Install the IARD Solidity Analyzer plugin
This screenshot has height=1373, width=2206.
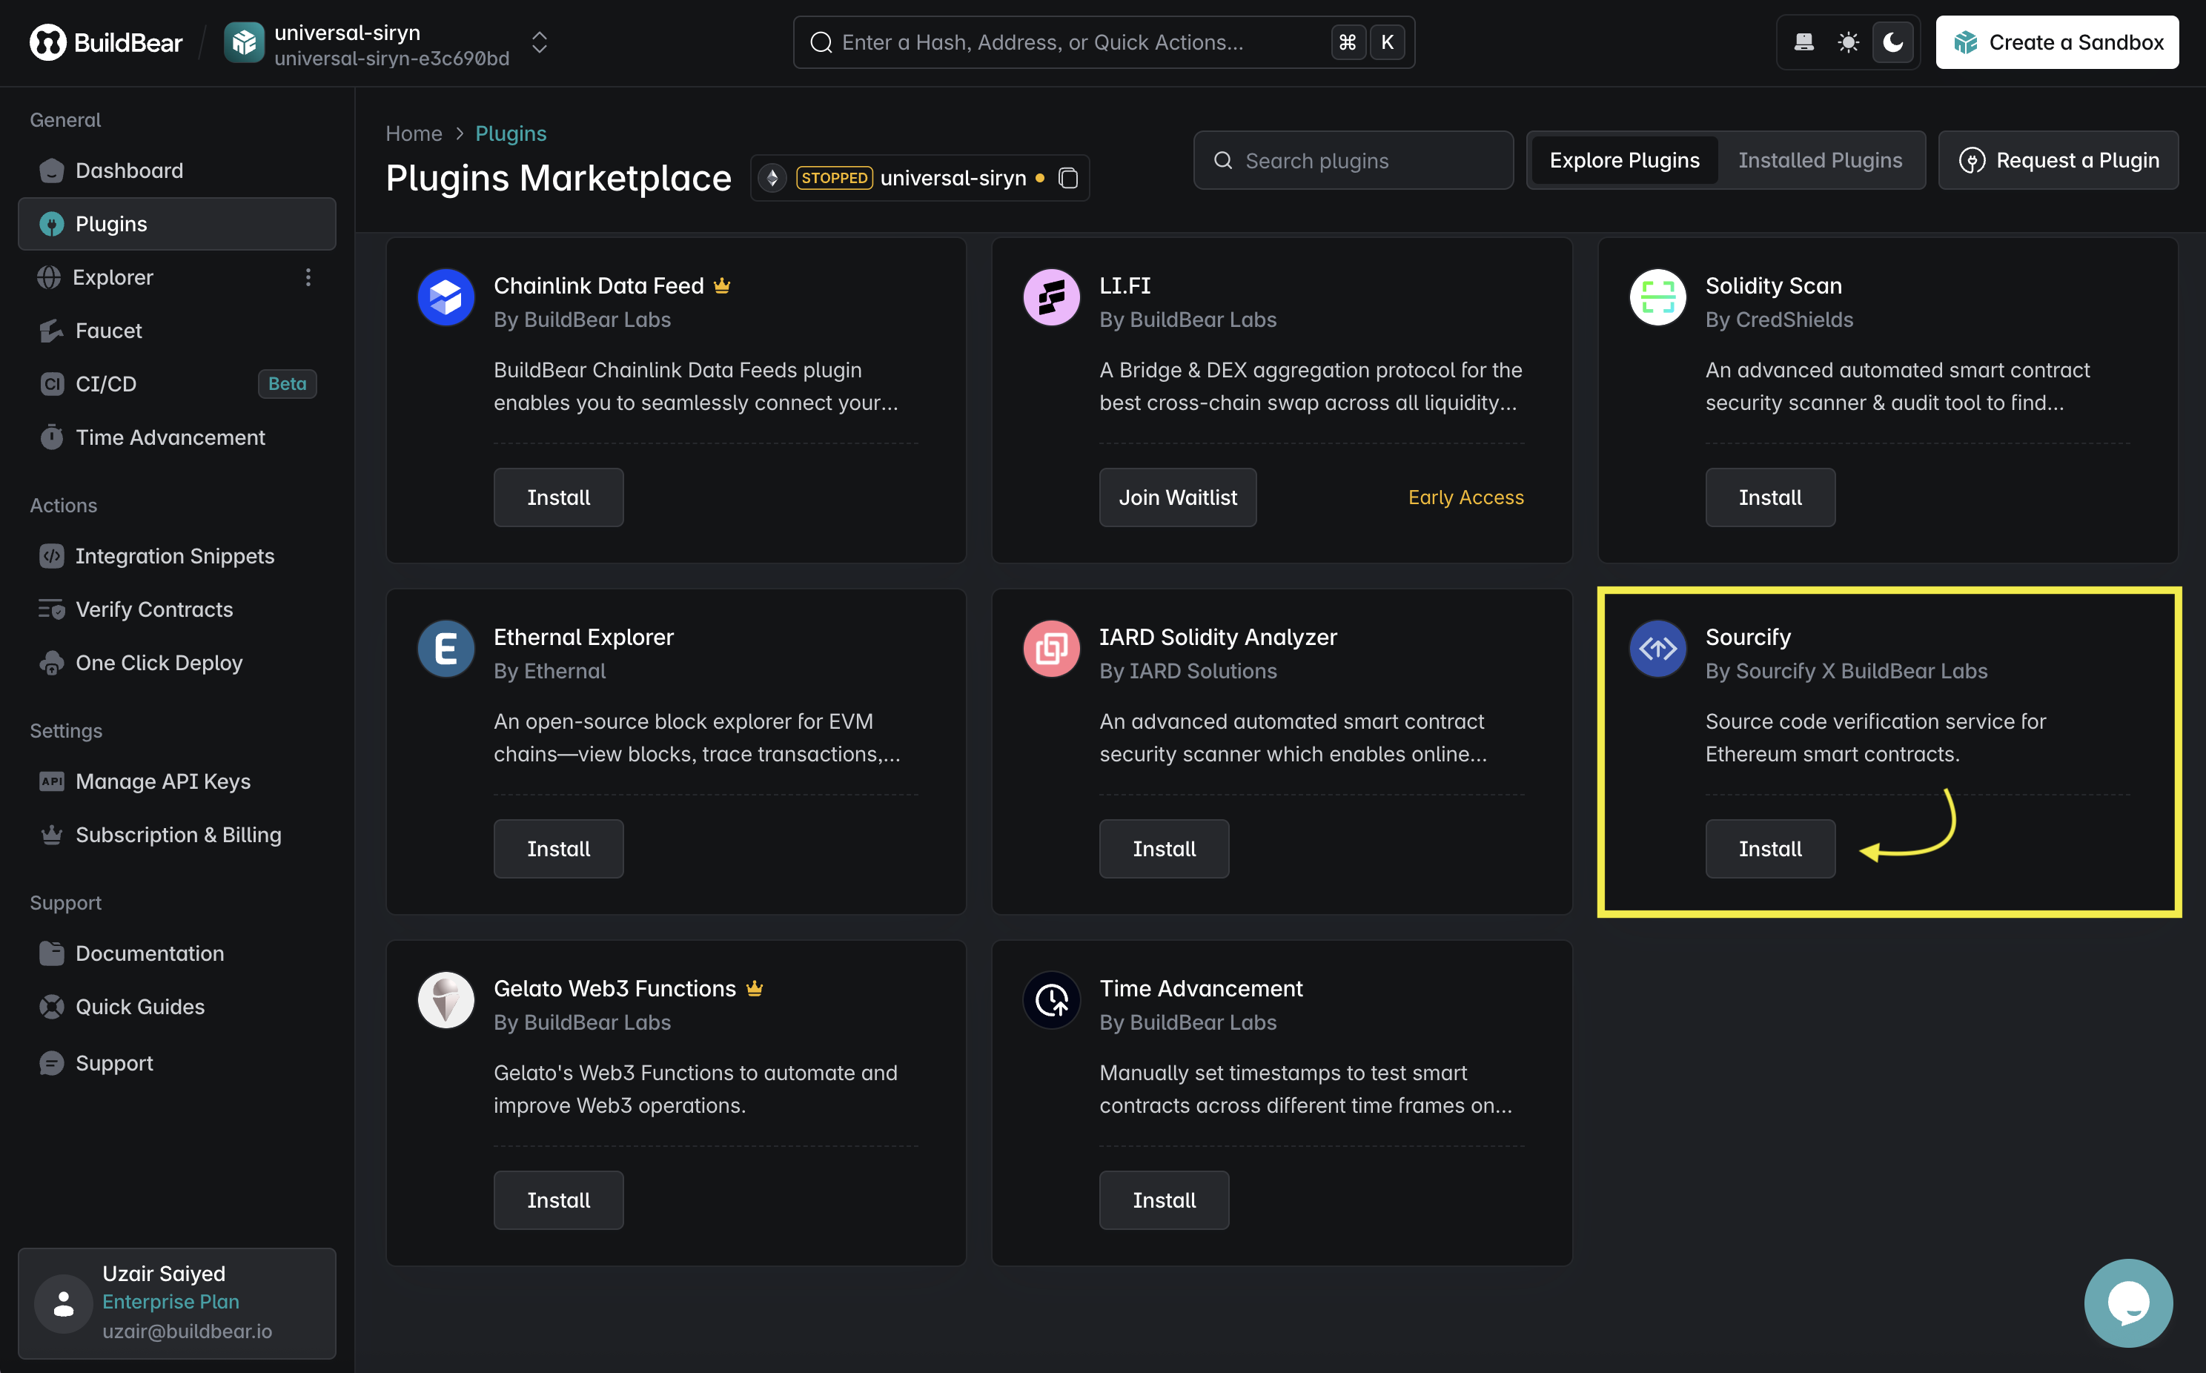[1164, 849]
